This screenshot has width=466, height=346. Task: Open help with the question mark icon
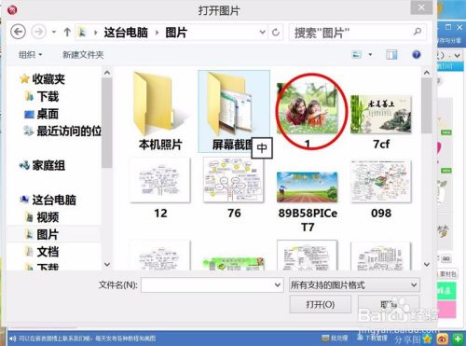pos(417,55)
